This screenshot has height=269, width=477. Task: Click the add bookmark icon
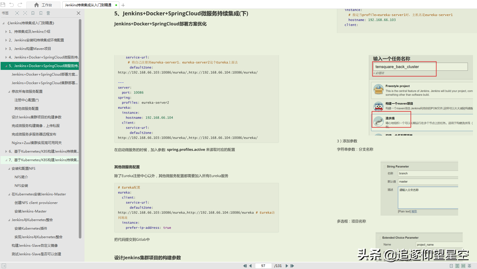pyautogui.click(x=33, y=13)
